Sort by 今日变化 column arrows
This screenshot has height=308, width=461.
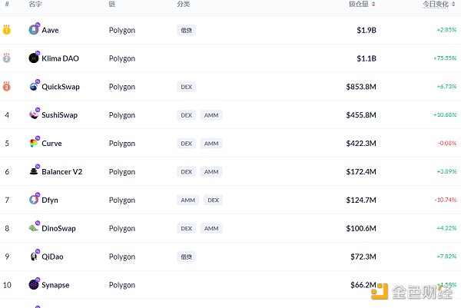point(453,4)
